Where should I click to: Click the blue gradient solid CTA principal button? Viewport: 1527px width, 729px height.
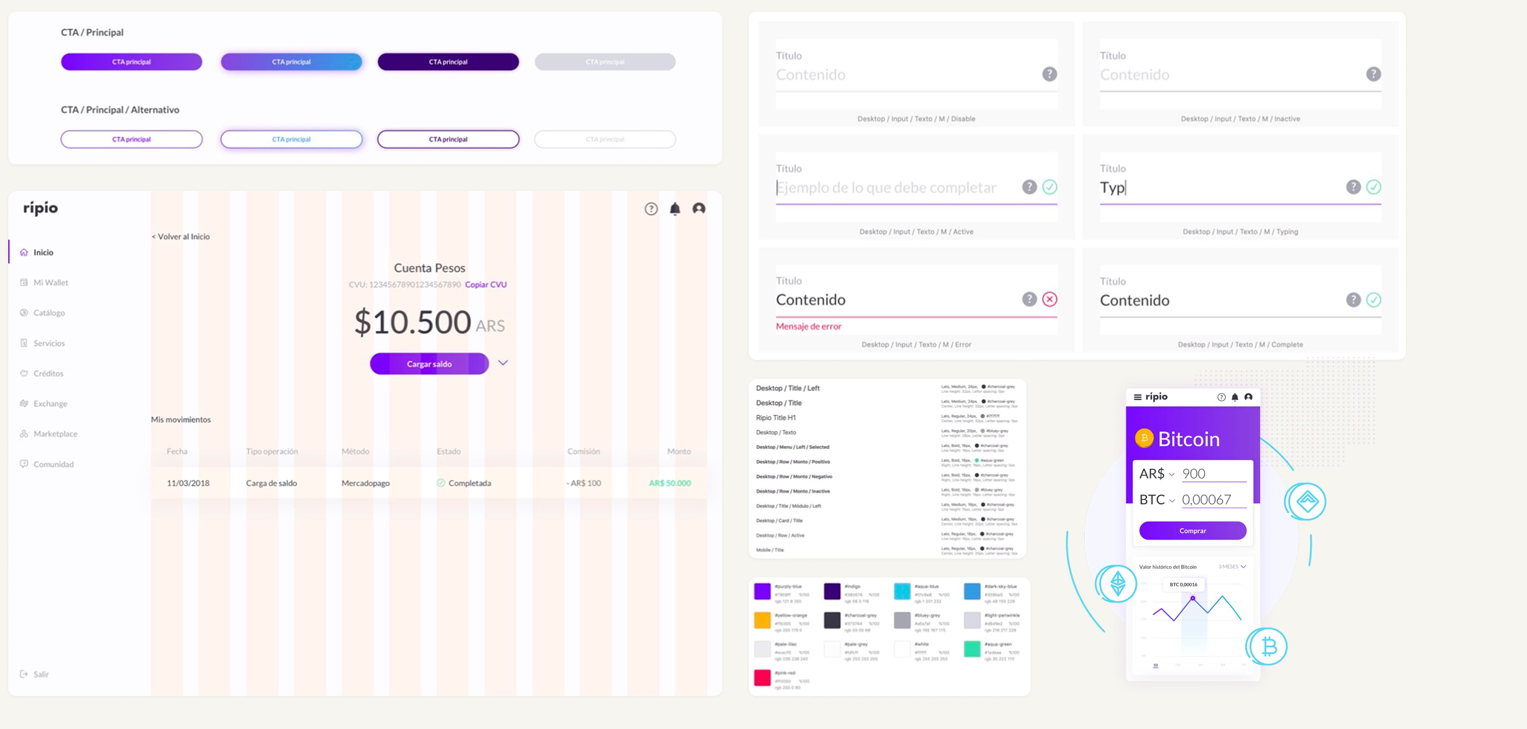pyautogui.click(x=291, y=62)
